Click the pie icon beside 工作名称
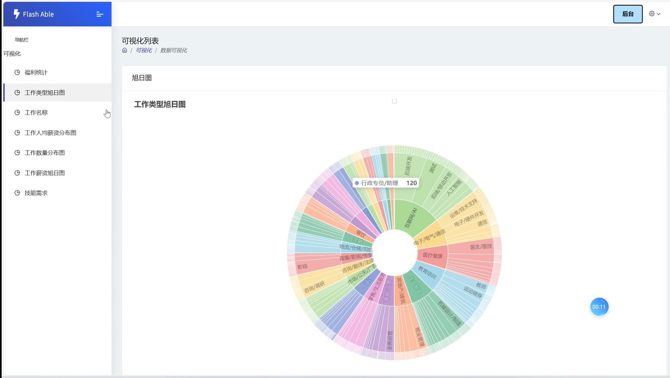The image size is (670, 378). tap(17, 113)
